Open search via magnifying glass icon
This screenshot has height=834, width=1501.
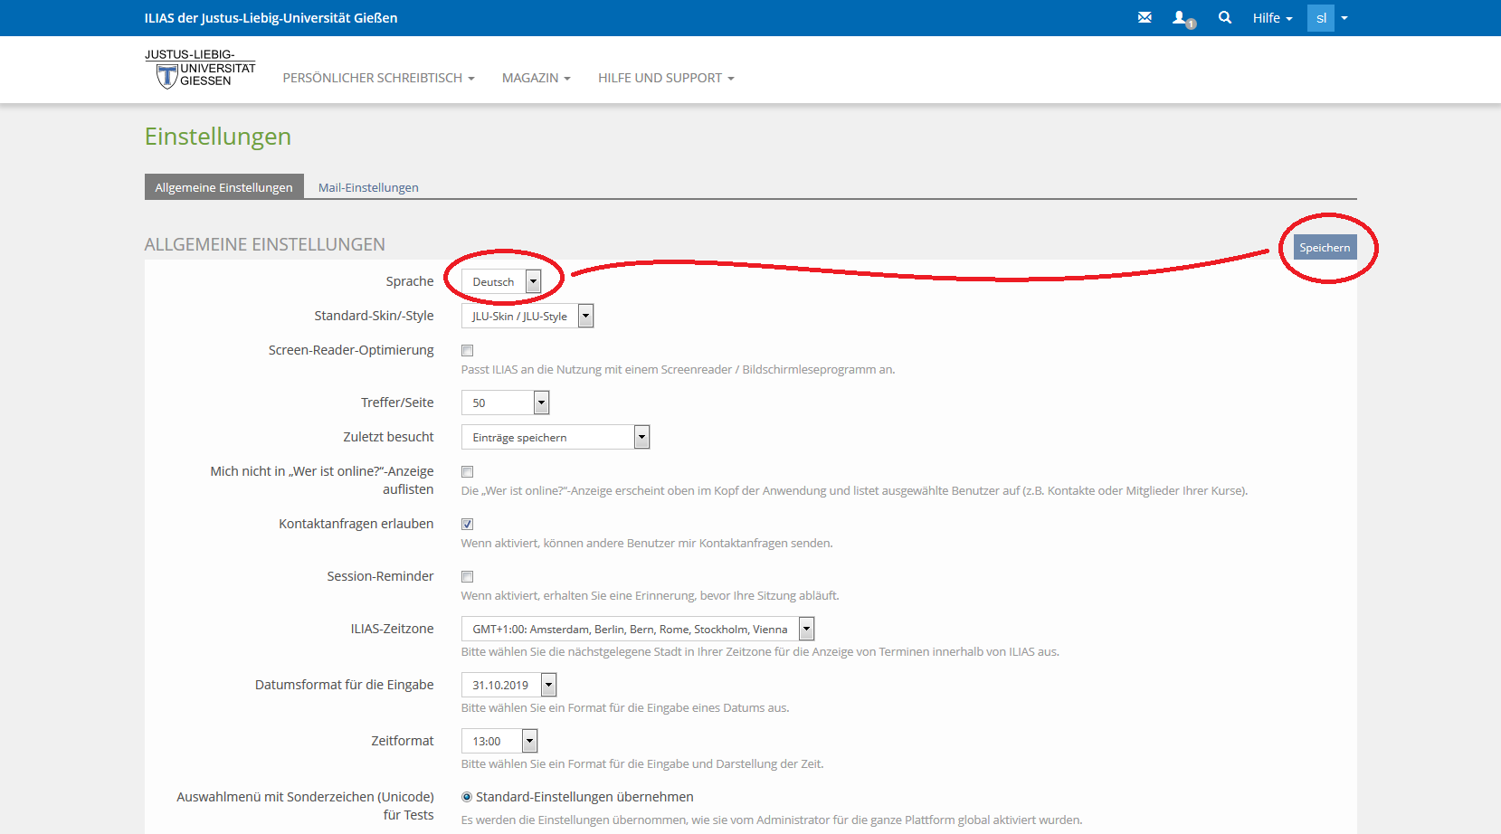point(1224,17)
